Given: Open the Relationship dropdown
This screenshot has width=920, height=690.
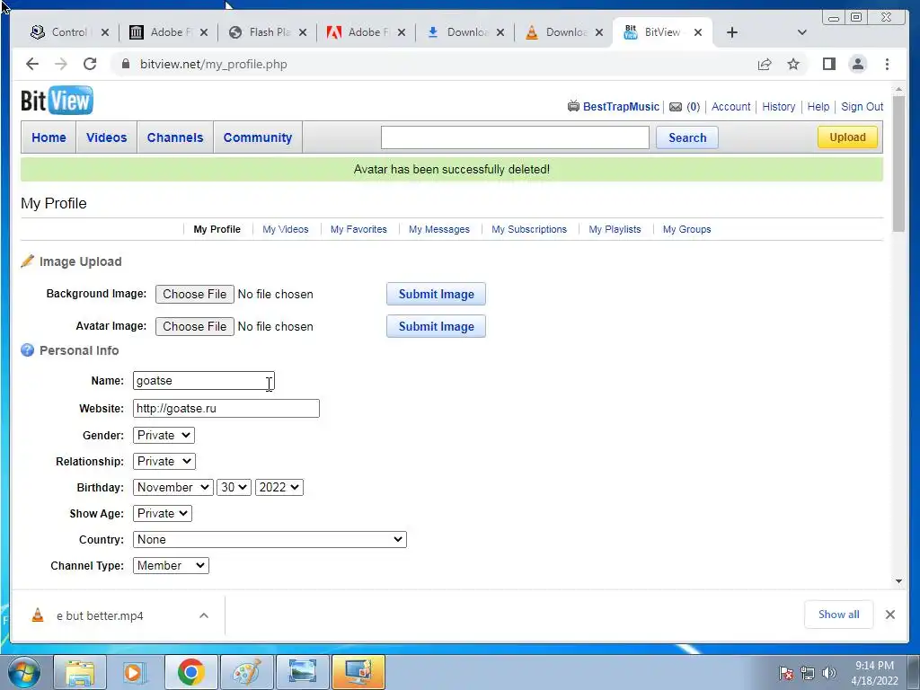Looking at the screenshot, I should tap(164, 461).
